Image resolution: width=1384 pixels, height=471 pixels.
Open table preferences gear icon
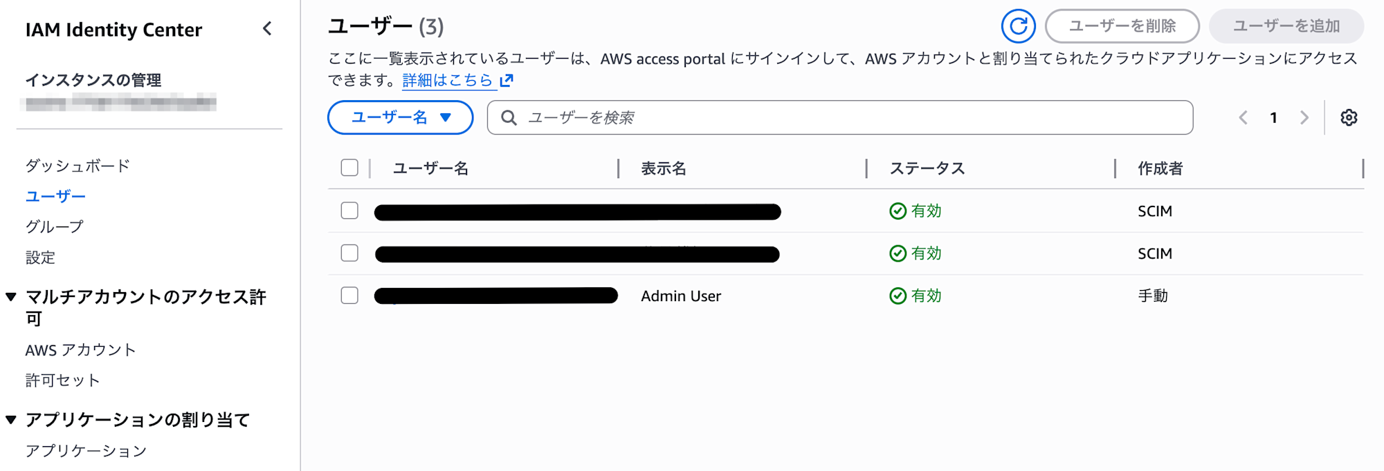click(1348, 117)
